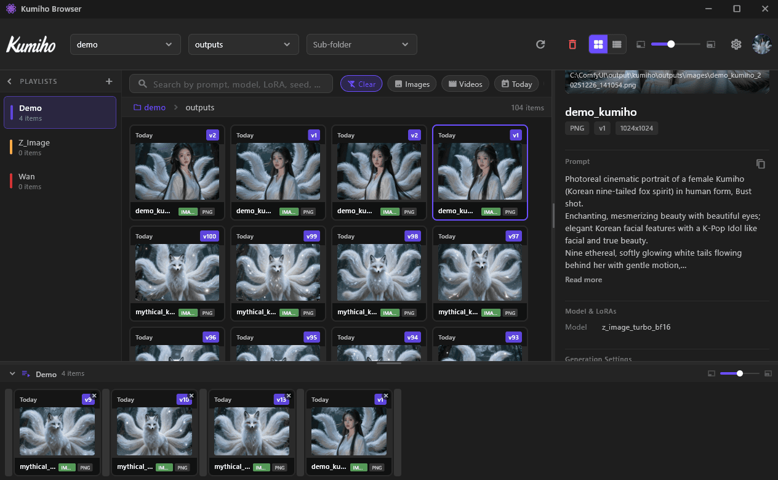Open the user profile avatar
The image size is (778, 480).
pos(761,44)
